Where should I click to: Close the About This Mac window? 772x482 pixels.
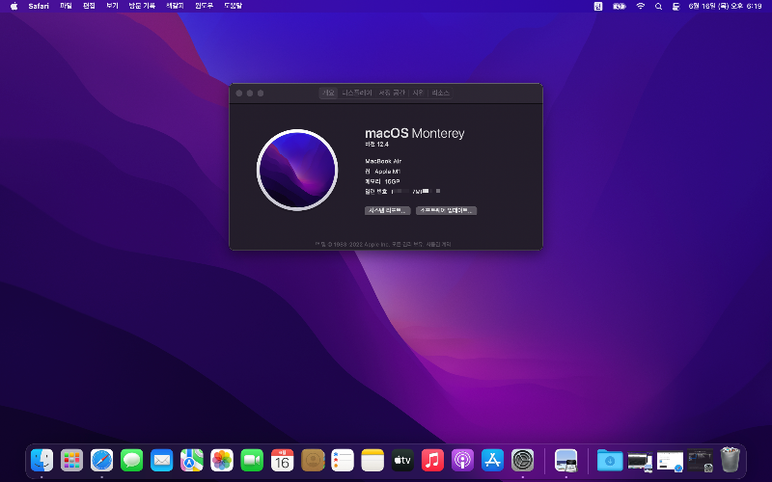pyautogui.click(x=239, y=93)
